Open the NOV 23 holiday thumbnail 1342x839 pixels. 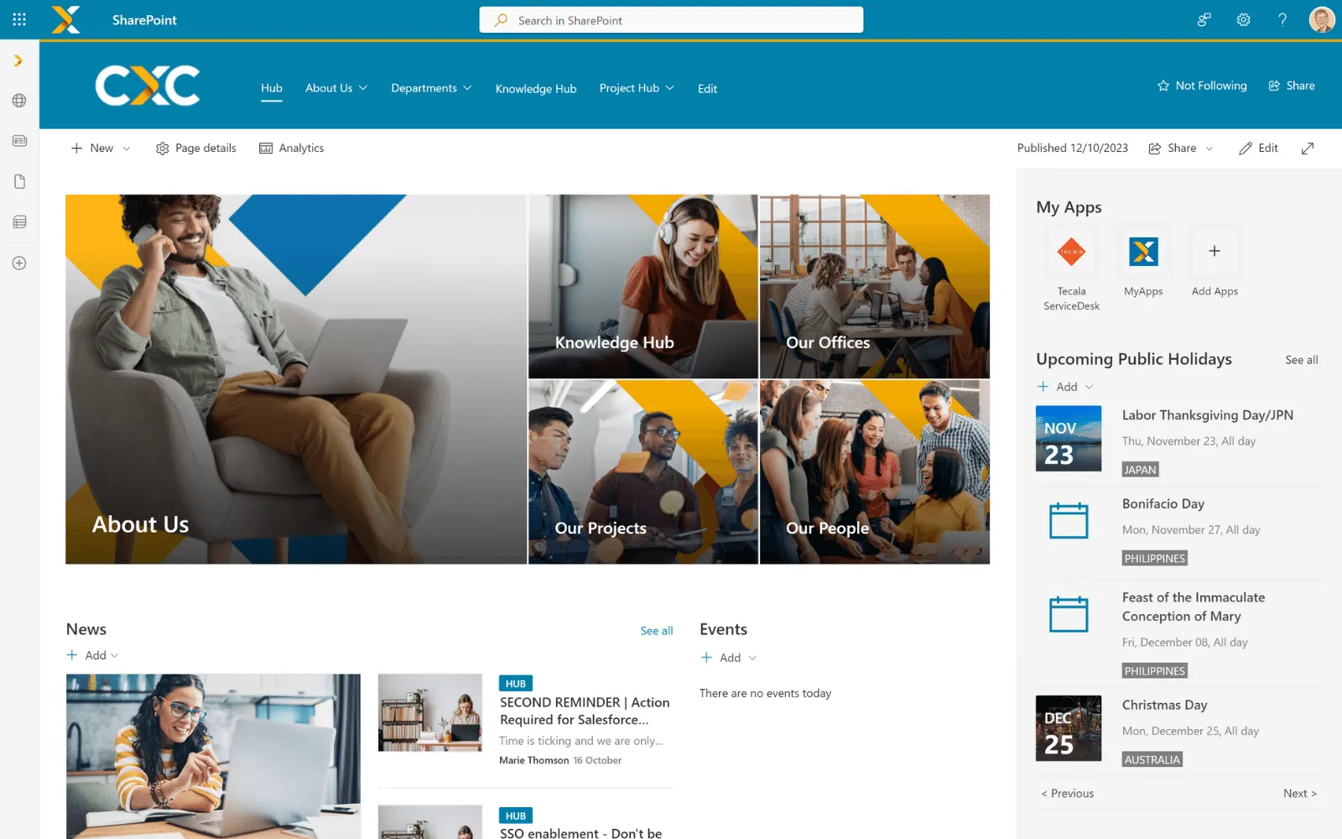point(1069,439)
